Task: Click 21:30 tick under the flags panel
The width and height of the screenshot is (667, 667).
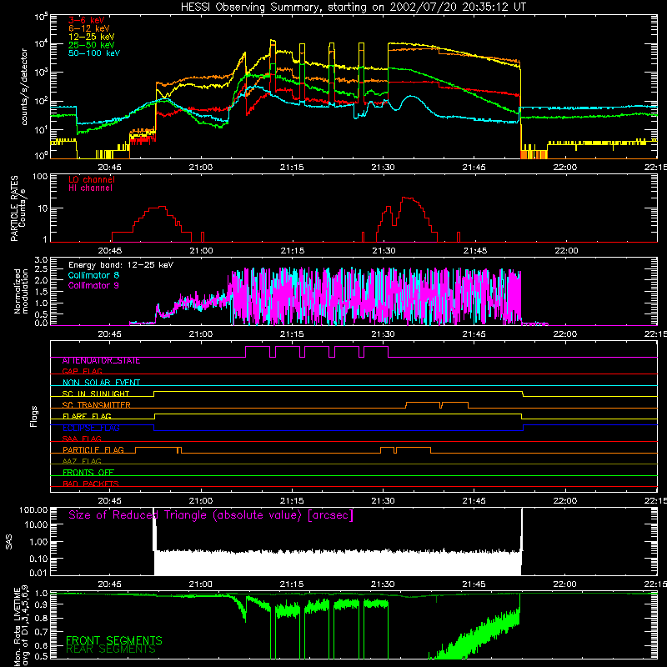Action: tap(383, 501)
